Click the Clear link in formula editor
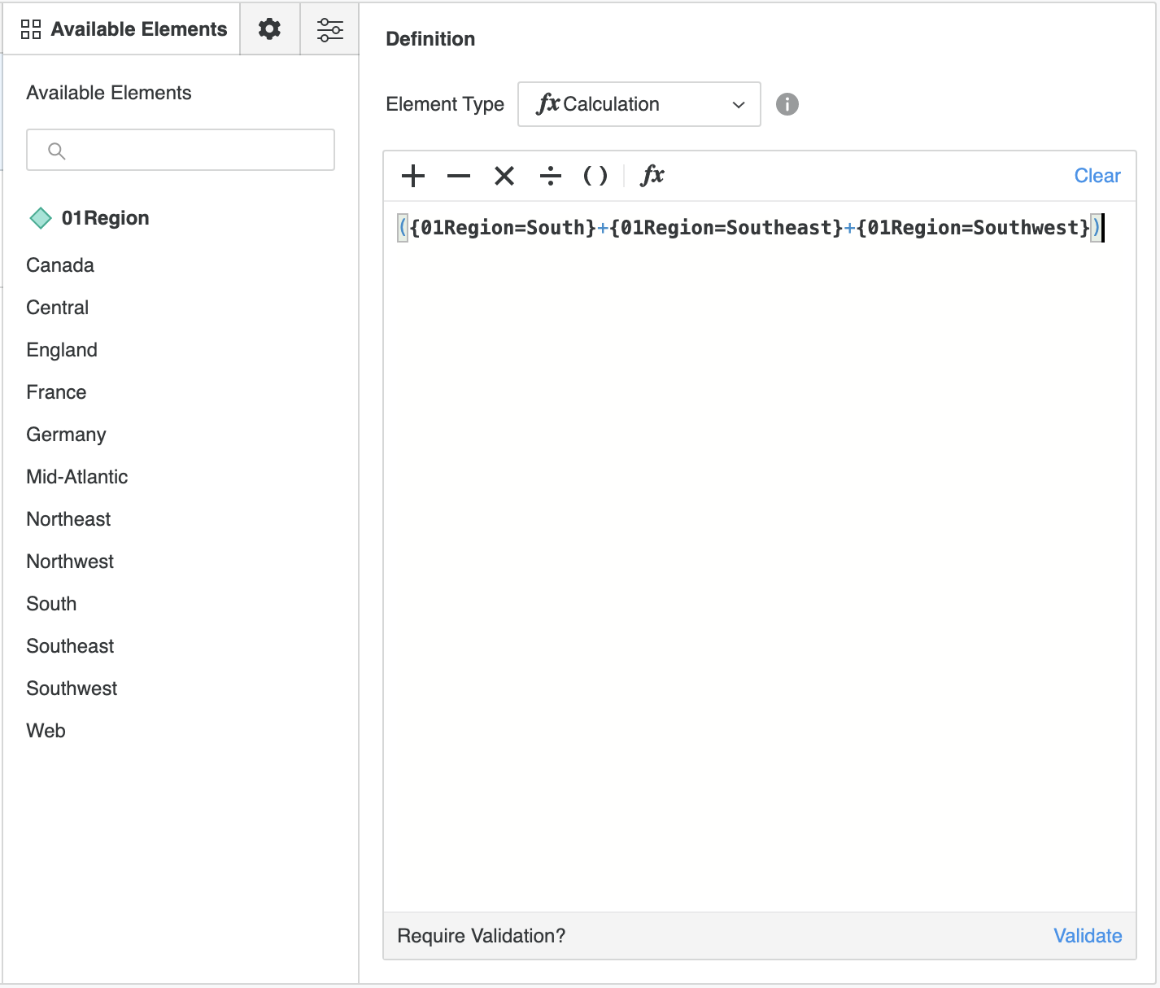 pyautogui.click(x=1097, y=176)
